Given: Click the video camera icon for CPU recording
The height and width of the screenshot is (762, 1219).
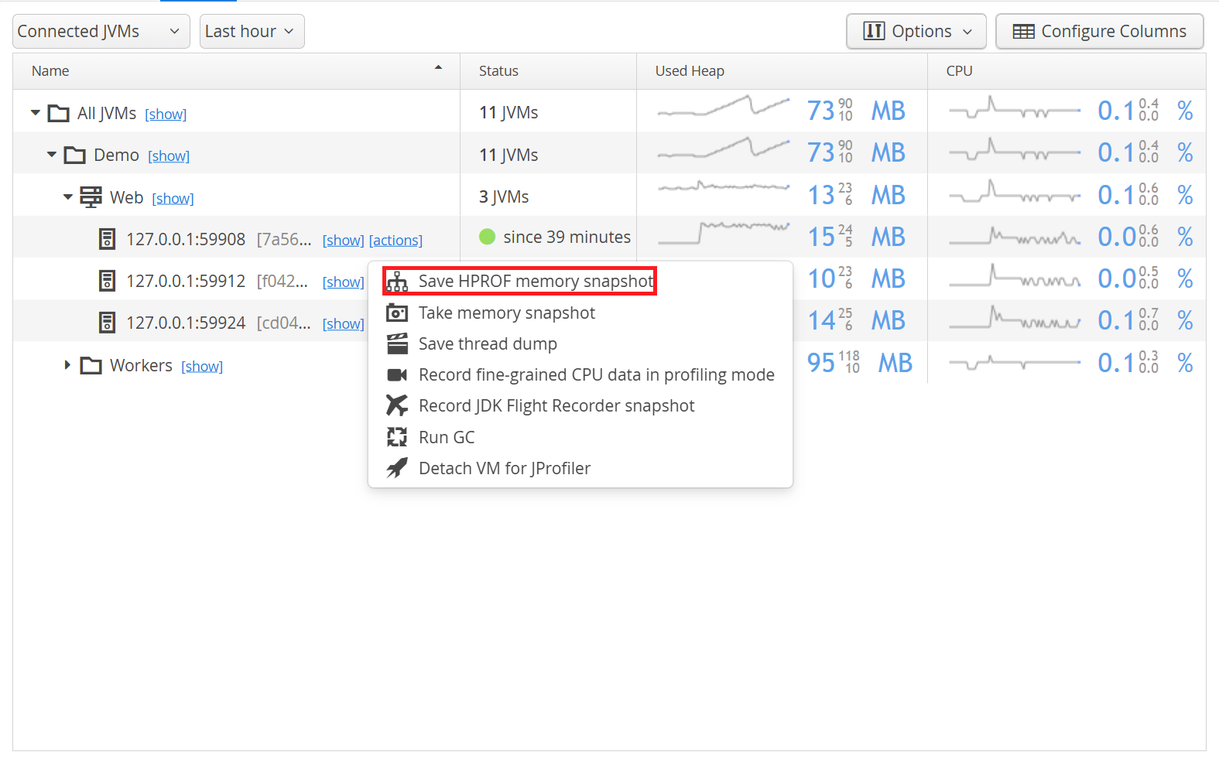Looking at the screenshot, I should pyautogui.click(x=397, y=375).
